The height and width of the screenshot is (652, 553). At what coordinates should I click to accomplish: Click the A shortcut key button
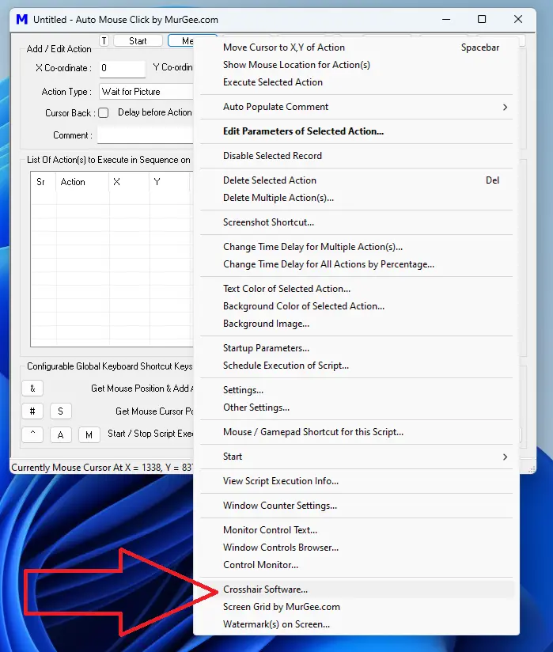(61, 435)
